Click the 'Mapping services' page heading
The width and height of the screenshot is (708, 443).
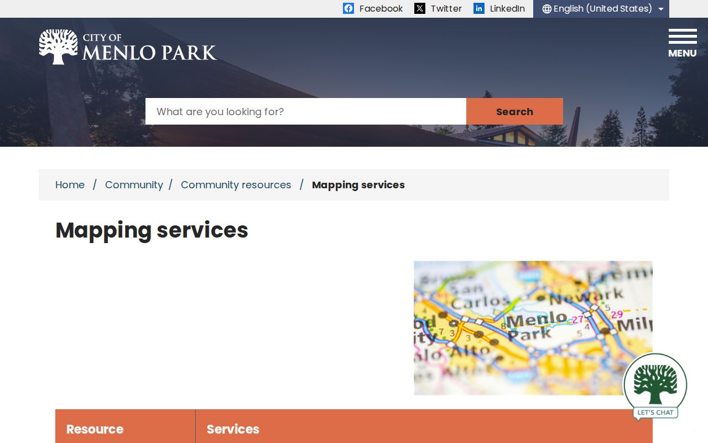coord(152,230)
